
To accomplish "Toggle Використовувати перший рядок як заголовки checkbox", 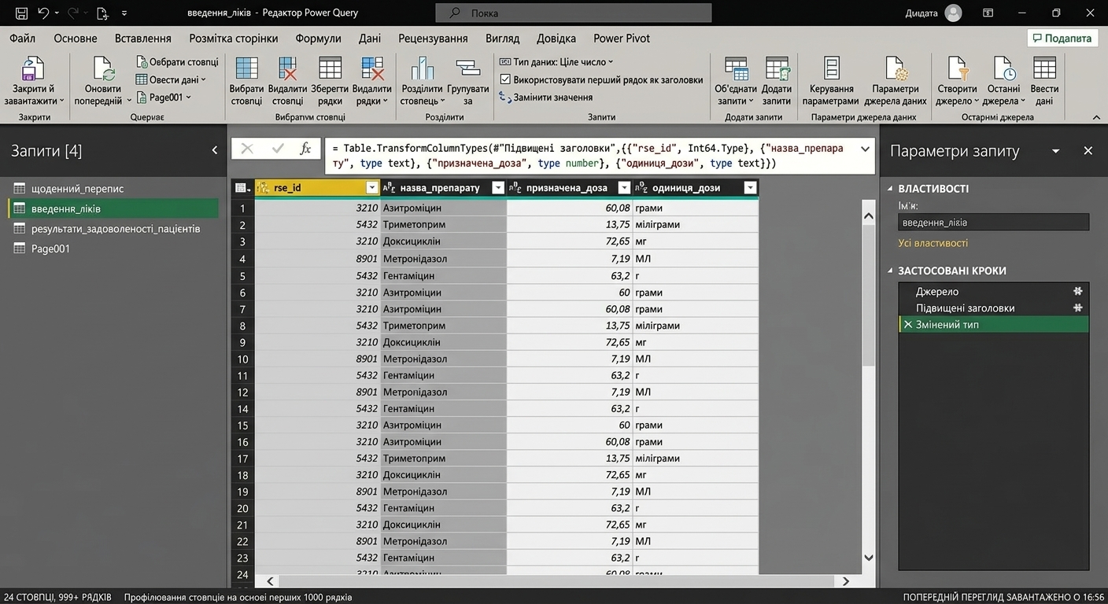I will [x=505, y=79].
